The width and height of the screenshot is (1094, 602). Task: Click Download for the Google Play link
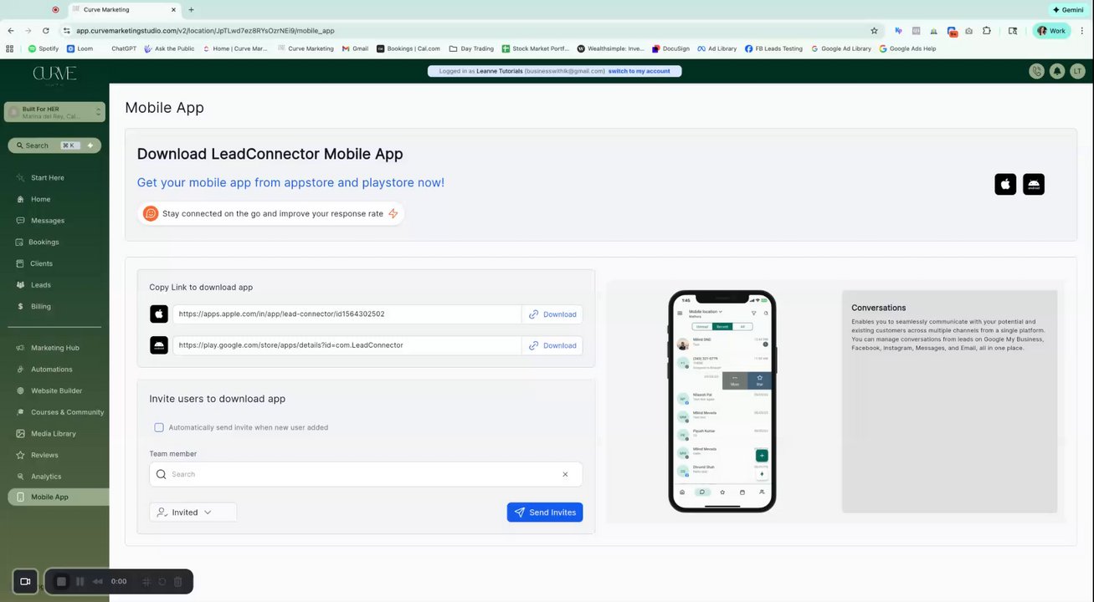click(x=552, y=345)
